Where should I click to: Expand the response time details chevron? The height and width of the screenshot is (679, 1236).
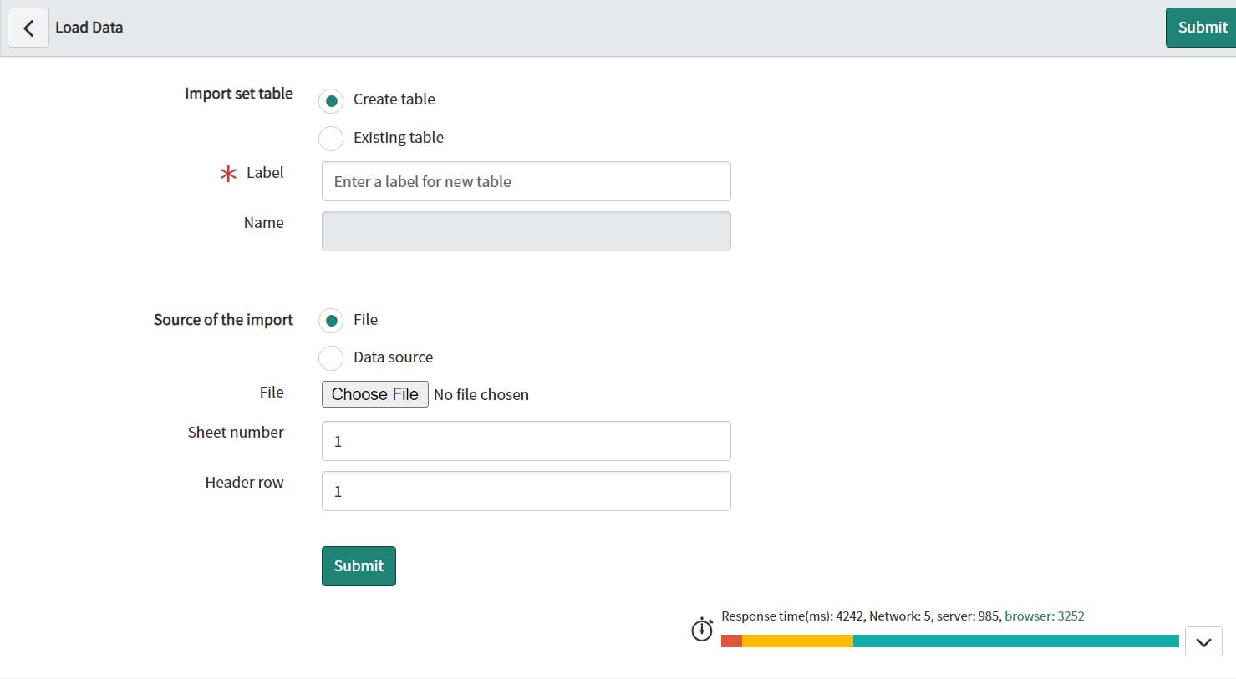coord(1203,641)
